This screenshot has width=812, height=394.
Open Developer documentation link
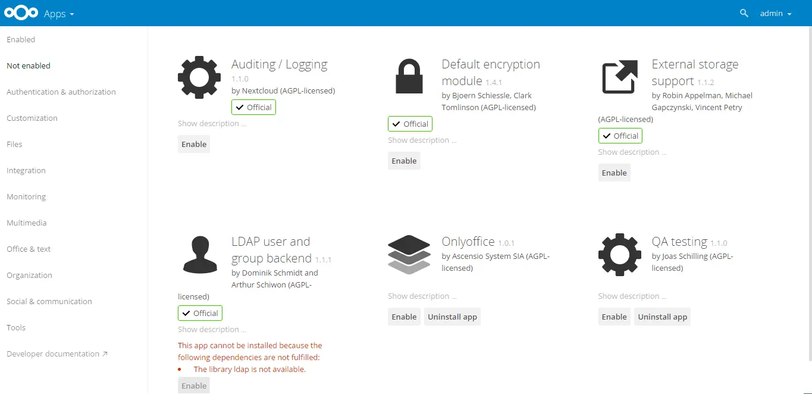(x=57, y=354)
